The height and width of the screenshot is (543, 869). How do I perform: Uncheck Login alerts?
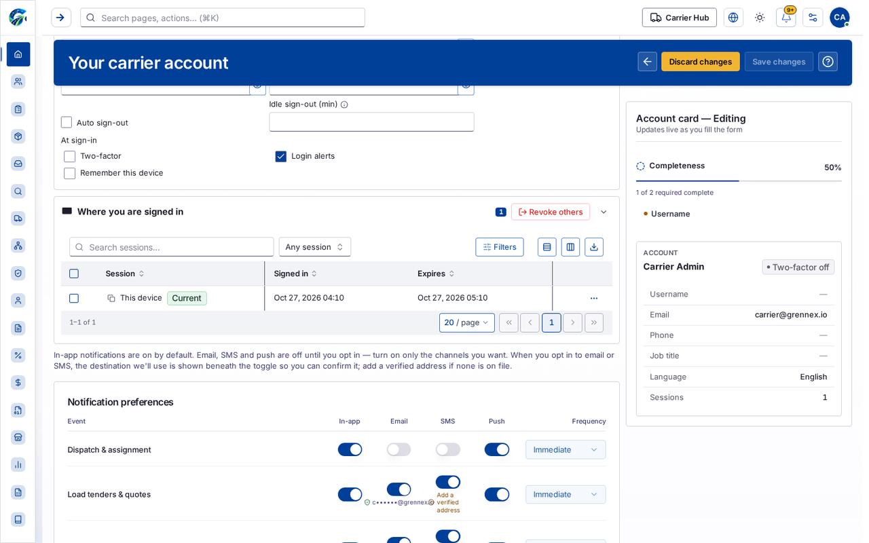281,157
